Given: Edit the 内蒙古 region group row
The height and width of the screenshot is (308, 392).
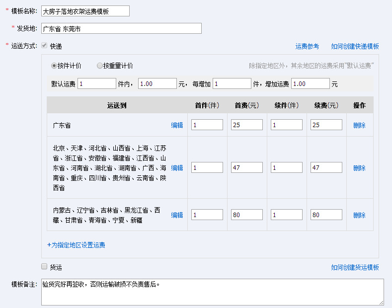Looking at the screenshot, I should [177, 215].
